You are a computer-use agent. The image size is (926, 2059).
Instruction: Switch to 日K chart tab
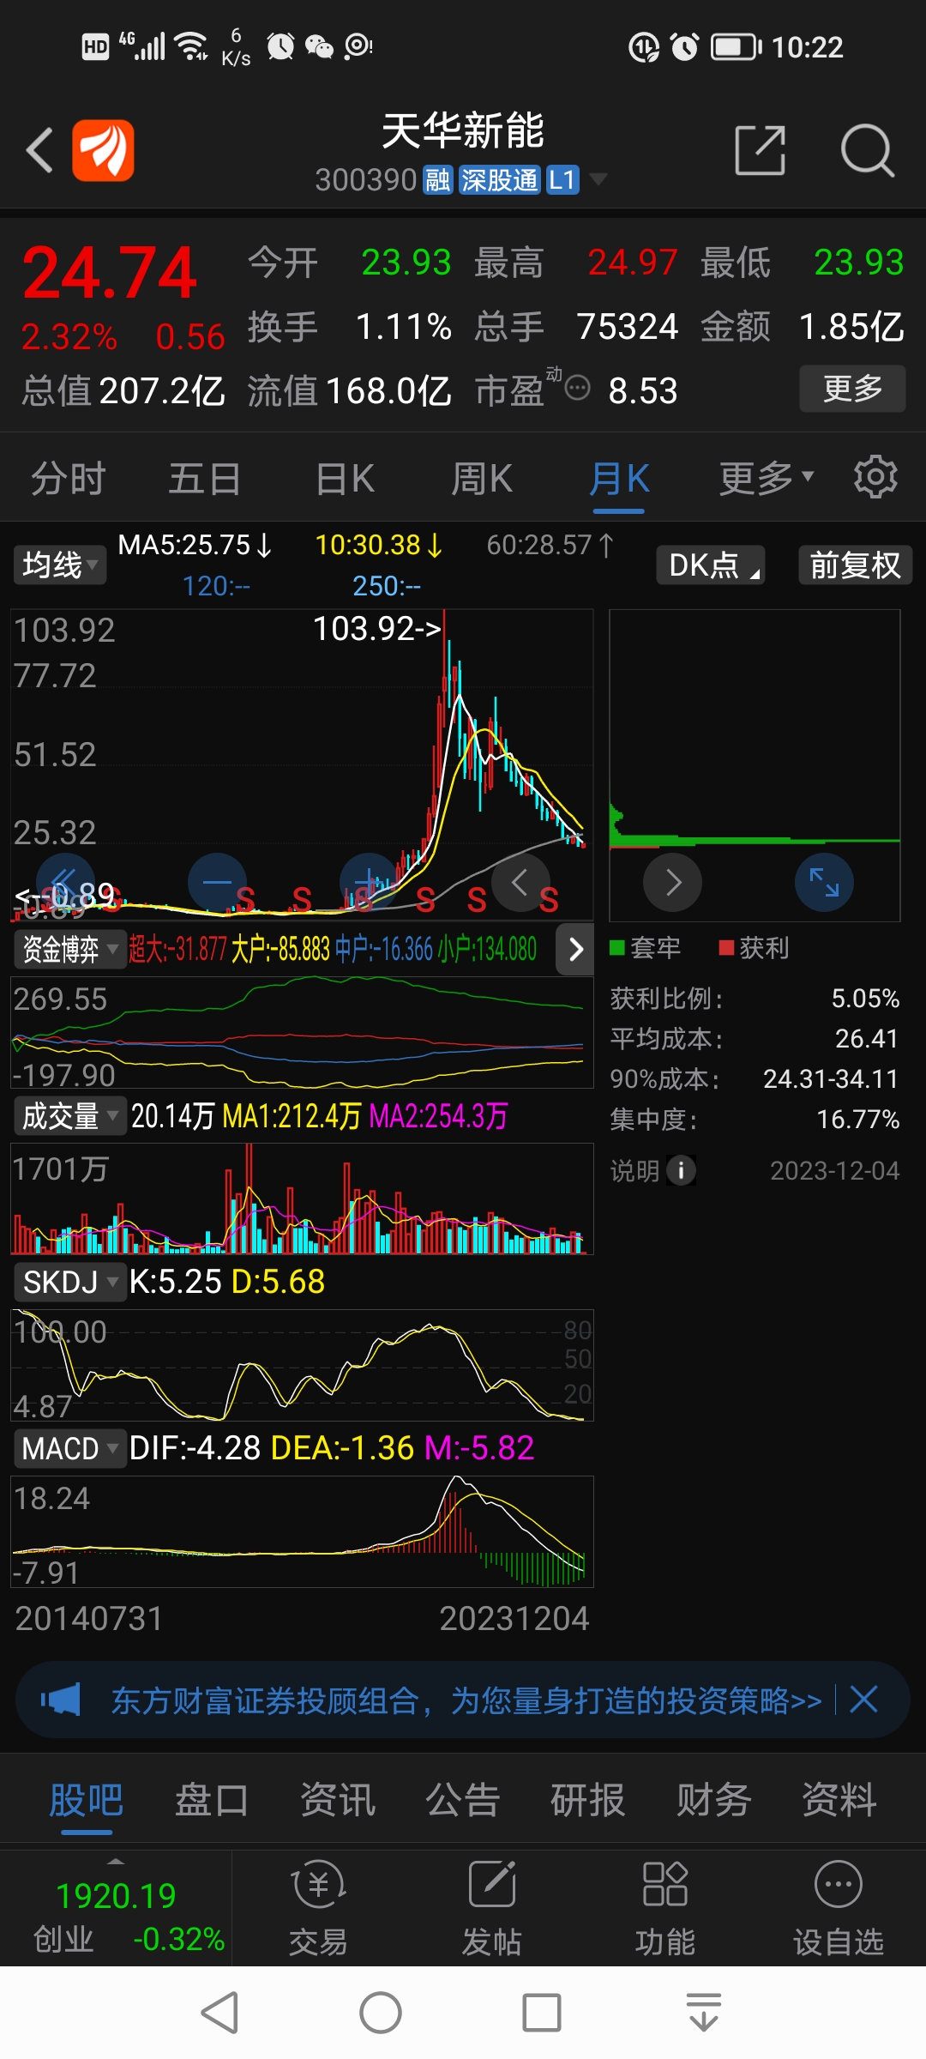pos(346,479)
